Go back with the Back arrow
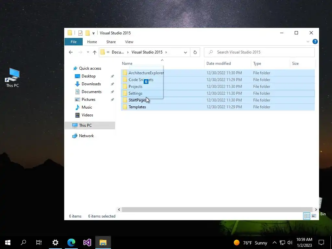 [x=71, y=52]
